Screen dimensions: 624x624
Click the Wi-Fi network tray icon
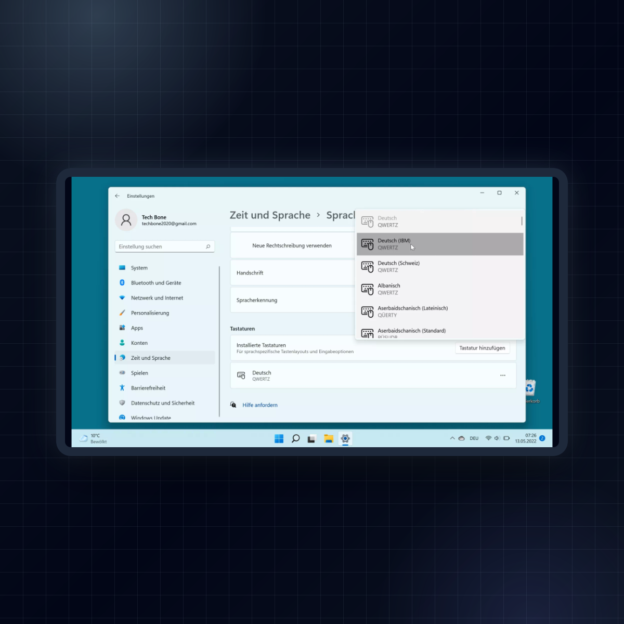488,438
